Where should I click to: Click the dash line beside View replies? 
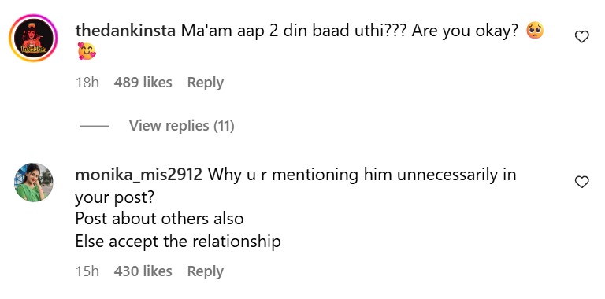click(95, 126)
